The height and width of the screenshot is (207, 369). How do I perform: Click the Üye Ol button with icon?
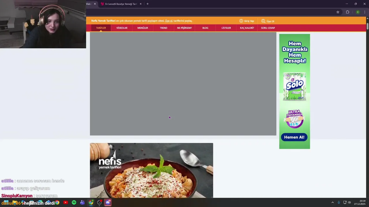point(268,21)
